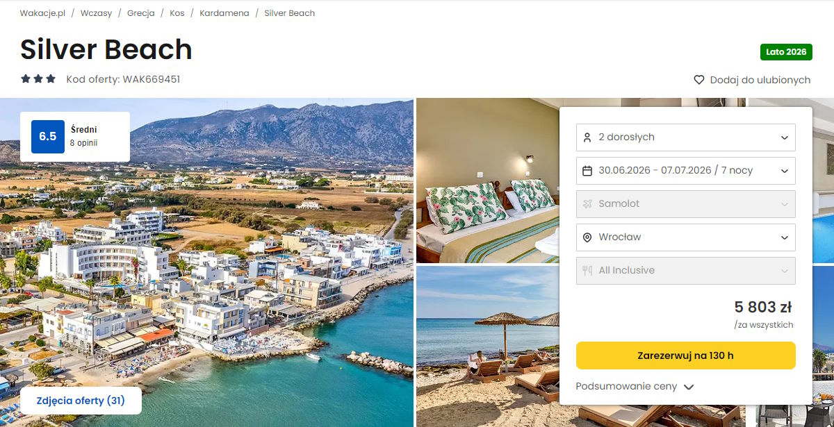
Task: Go to Wakacje.pl breadcrumb home
Action: click(x=42, y=13)
